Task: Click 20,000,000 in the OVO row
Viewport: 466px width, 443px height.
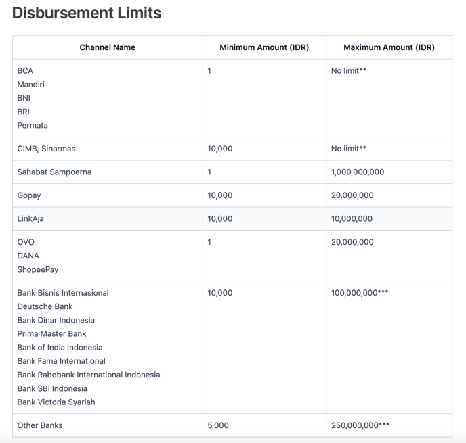Action: click(352, 242)
